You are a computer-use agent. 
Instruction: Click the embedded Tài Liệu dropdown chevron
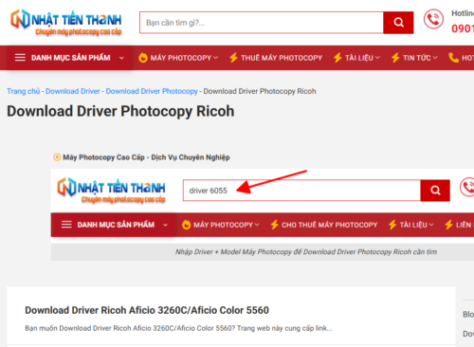[431, 225]
